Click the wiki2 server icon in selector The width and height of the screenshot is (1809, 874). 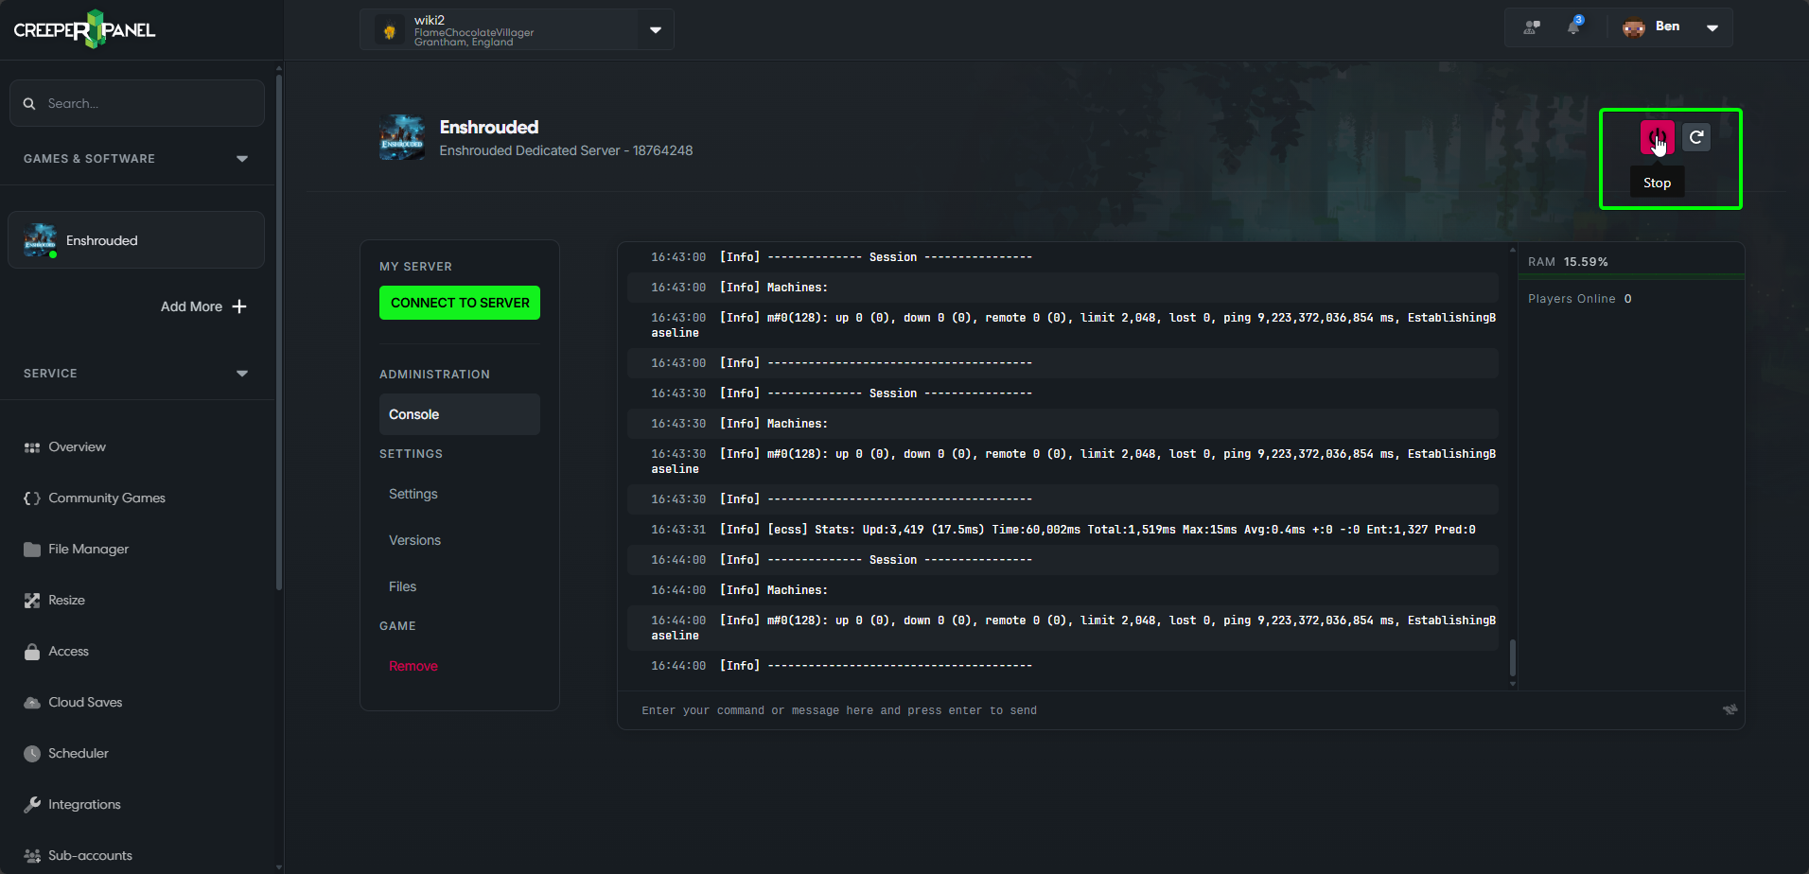pos(389,30)
